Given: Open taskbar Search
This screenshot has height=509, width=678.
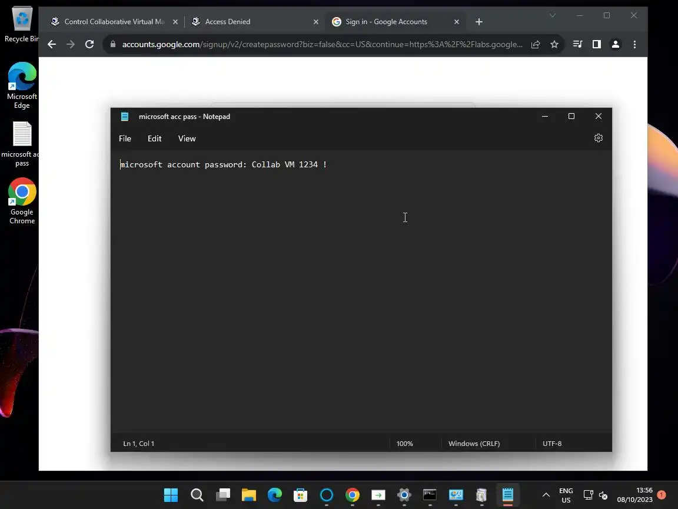Looking at the screenshot, I should 197,495.
